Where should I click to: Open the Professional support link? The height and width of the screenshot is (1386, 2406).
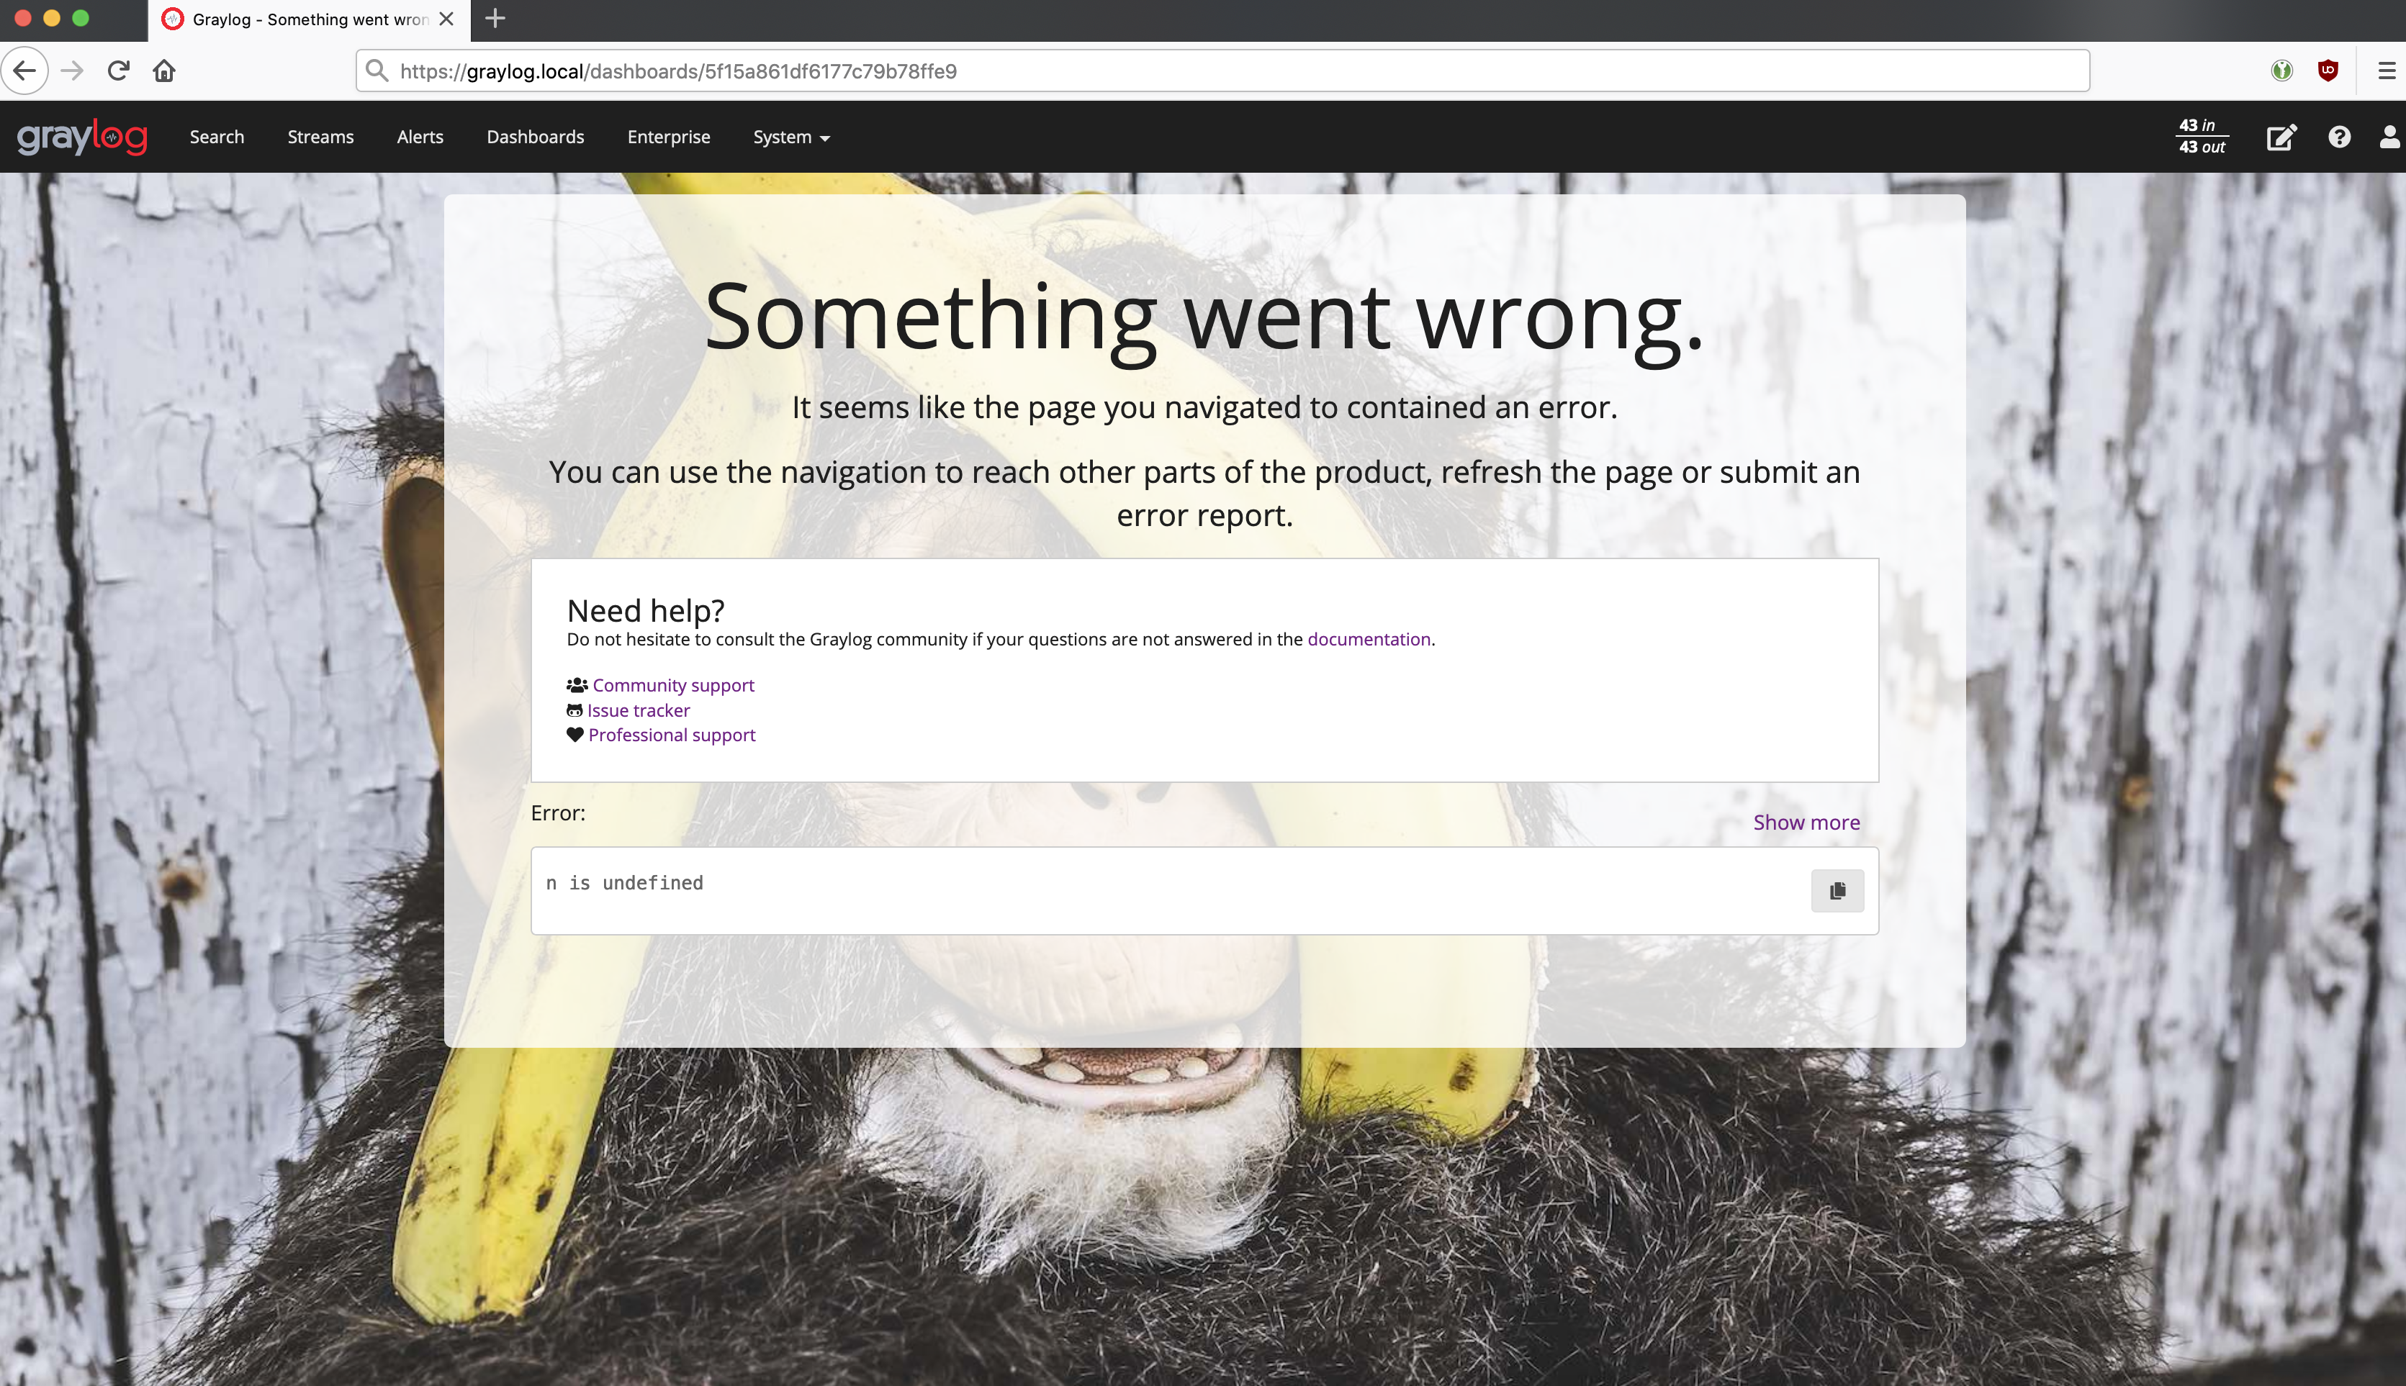671,735
